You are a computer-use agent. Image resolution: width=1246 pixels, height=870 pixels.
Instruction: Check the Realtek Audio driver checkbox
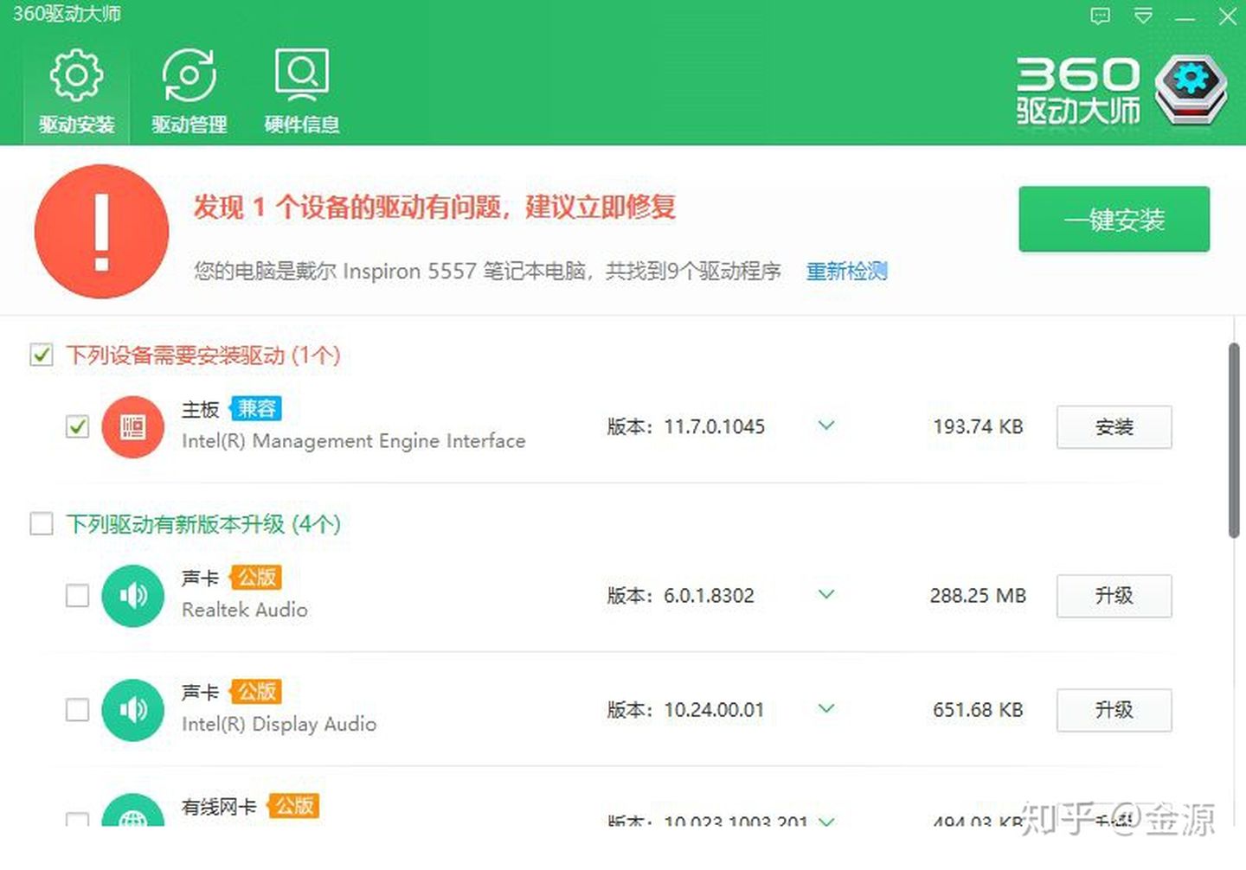pos(78,595)
